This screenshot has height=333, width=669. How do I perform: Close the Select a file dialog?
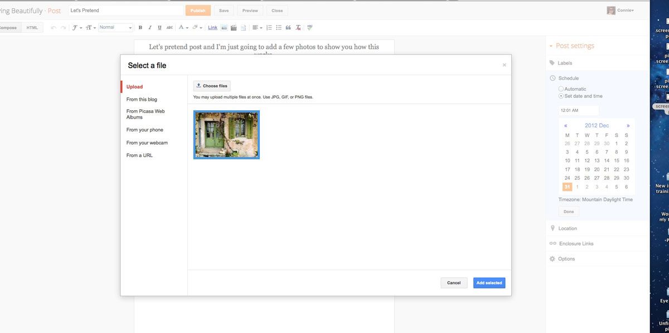[505, 65]
